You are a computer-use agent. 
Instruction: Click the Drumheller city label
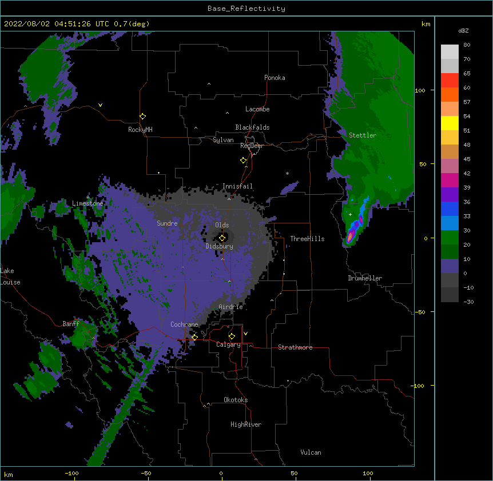(x=365, y=278)
